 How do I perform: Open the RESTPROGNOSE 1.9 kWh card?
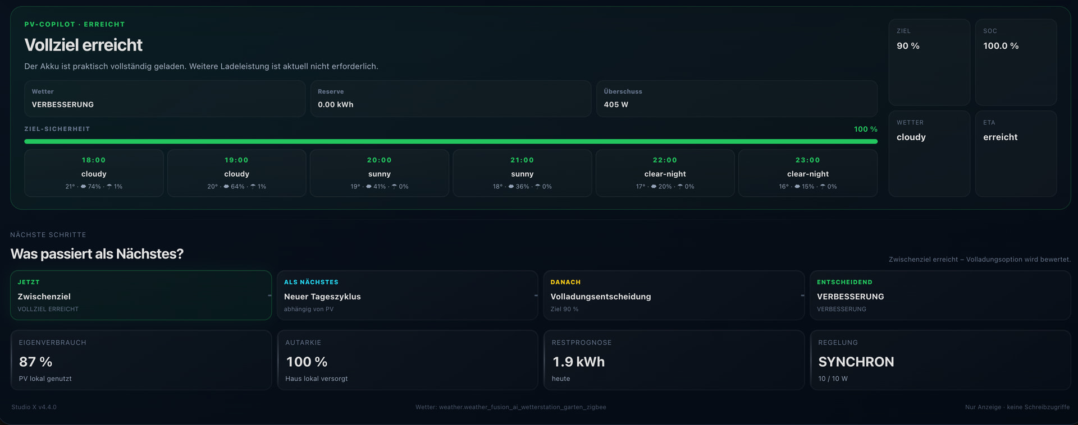[x=674, y=360]
